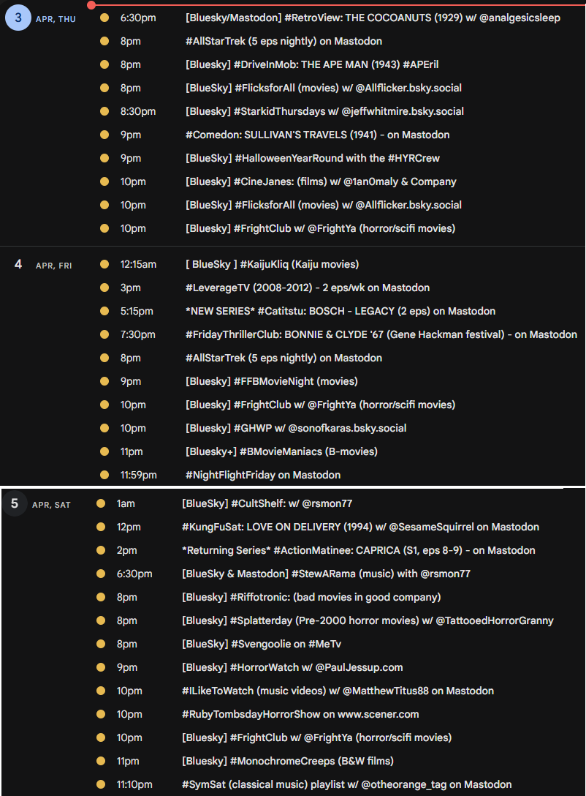Open #FridayThrillerClub: BONNIE & CLYDE event
Screen dimensions: 586x796
tap(381, 334)
